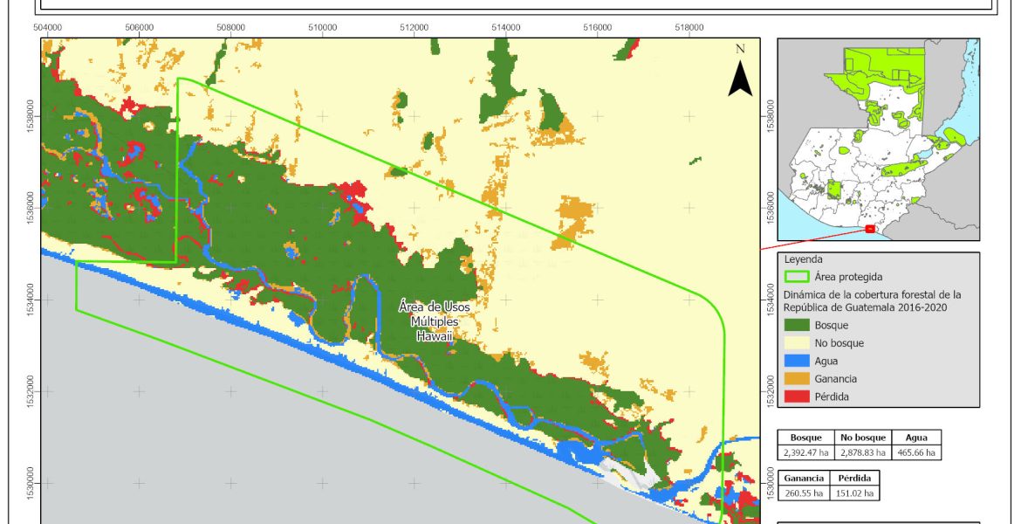Select the Agua blue legend swatch
The image size is (1021, 524).
point(799,361)
